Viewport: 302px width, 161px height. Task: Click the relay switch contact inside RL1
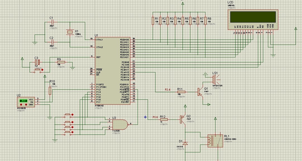219,141
